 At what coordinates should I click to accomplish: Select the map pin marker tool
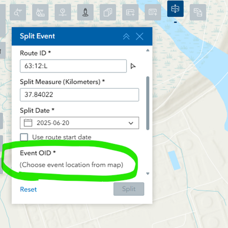click(85, 12)
